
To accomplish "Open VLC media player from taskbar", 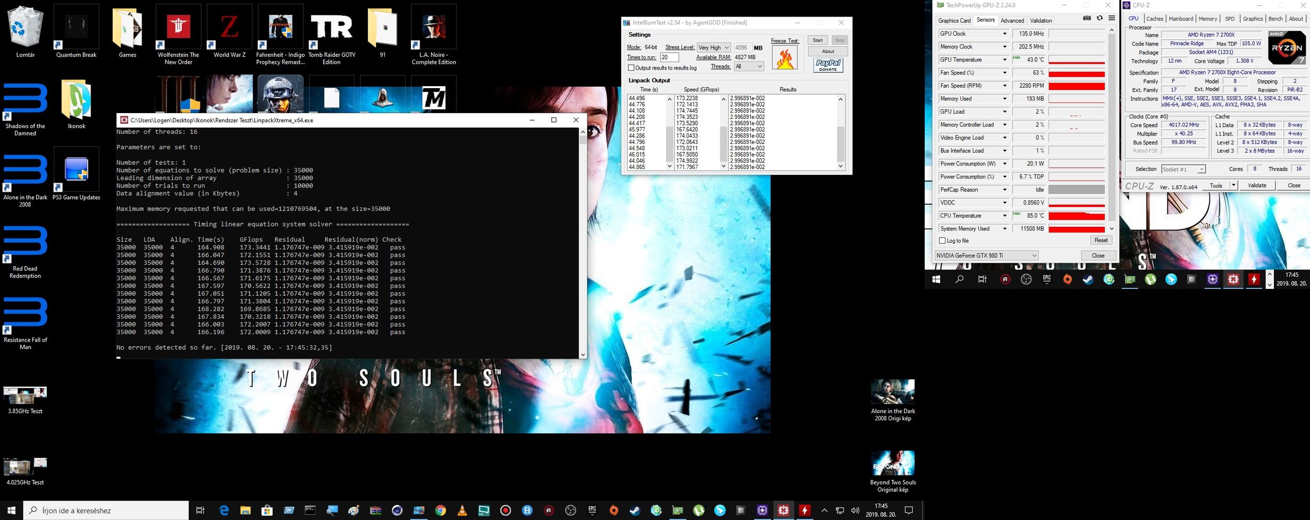I will coord(462,510).
